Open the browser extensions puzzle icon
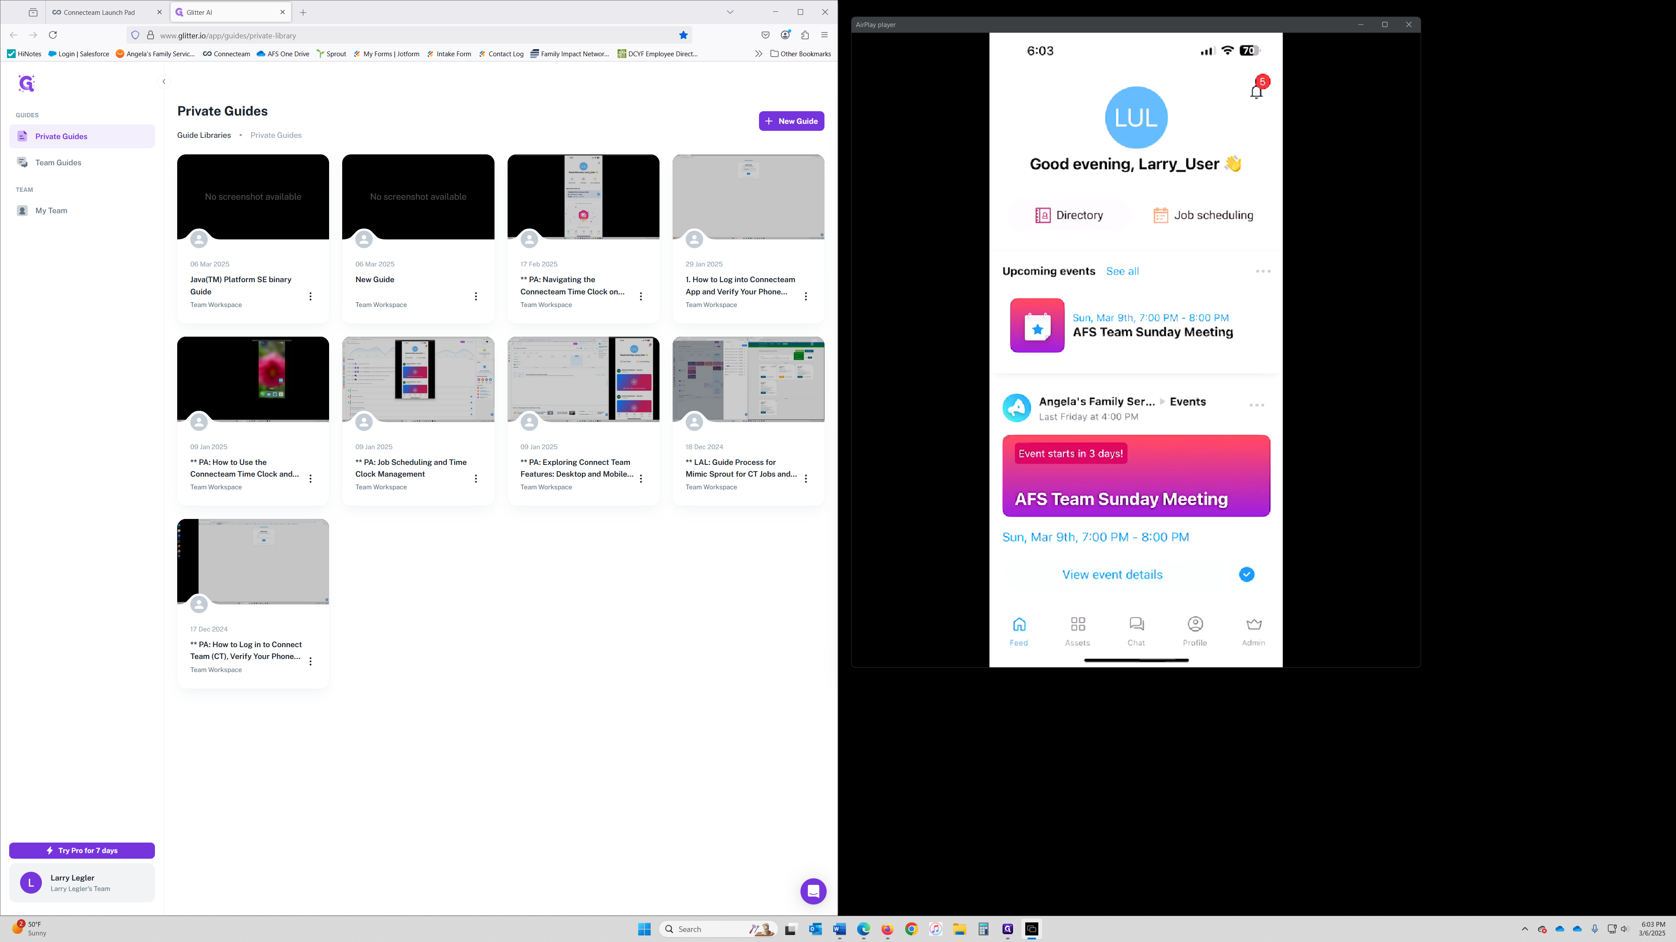 tap(805, 35)
